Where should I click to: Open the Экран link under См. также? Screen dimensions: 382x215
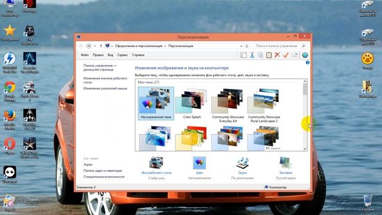tap(88, 165)
